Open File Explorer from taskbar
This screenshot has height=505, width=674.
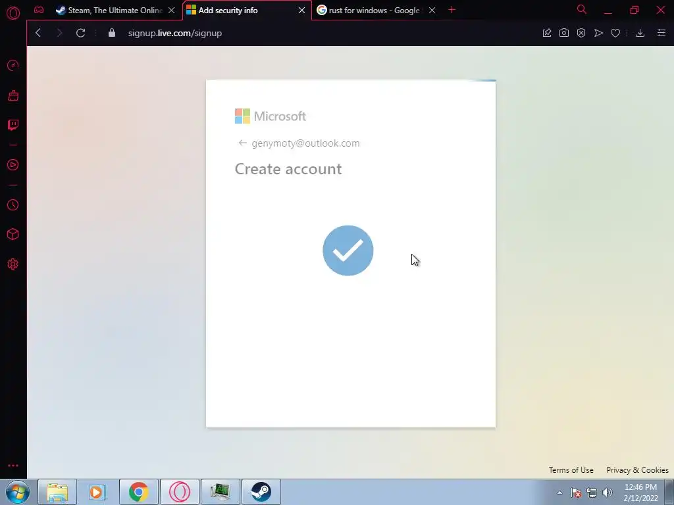(x=57, y=492)
